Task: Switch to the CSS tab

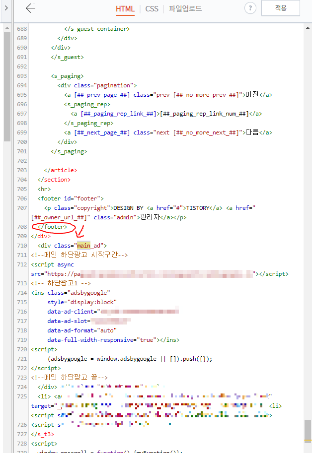Action: (152, 8)
